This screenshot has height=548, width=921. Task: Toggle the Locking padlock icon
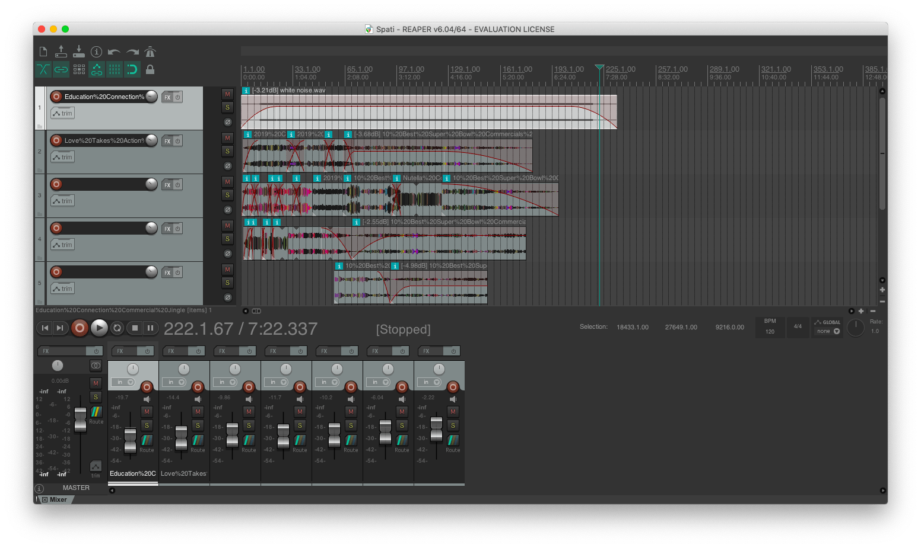150,69
